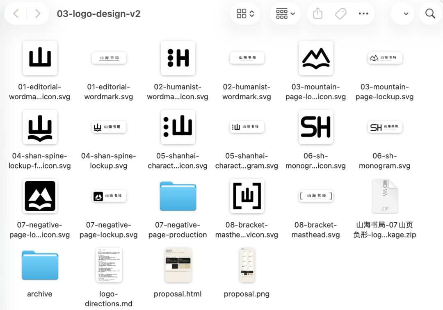Image resolution: width=443 pixels, height=310 pixels.
Task: Click the zip file name 山海书局-07
Action: [384, 230]
